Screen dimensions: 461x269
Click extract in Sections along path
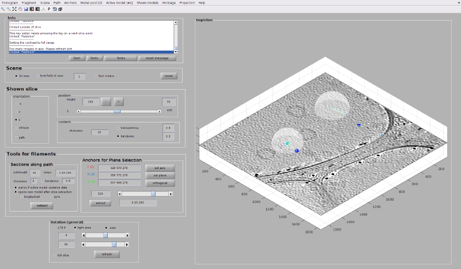click(41, 206)
